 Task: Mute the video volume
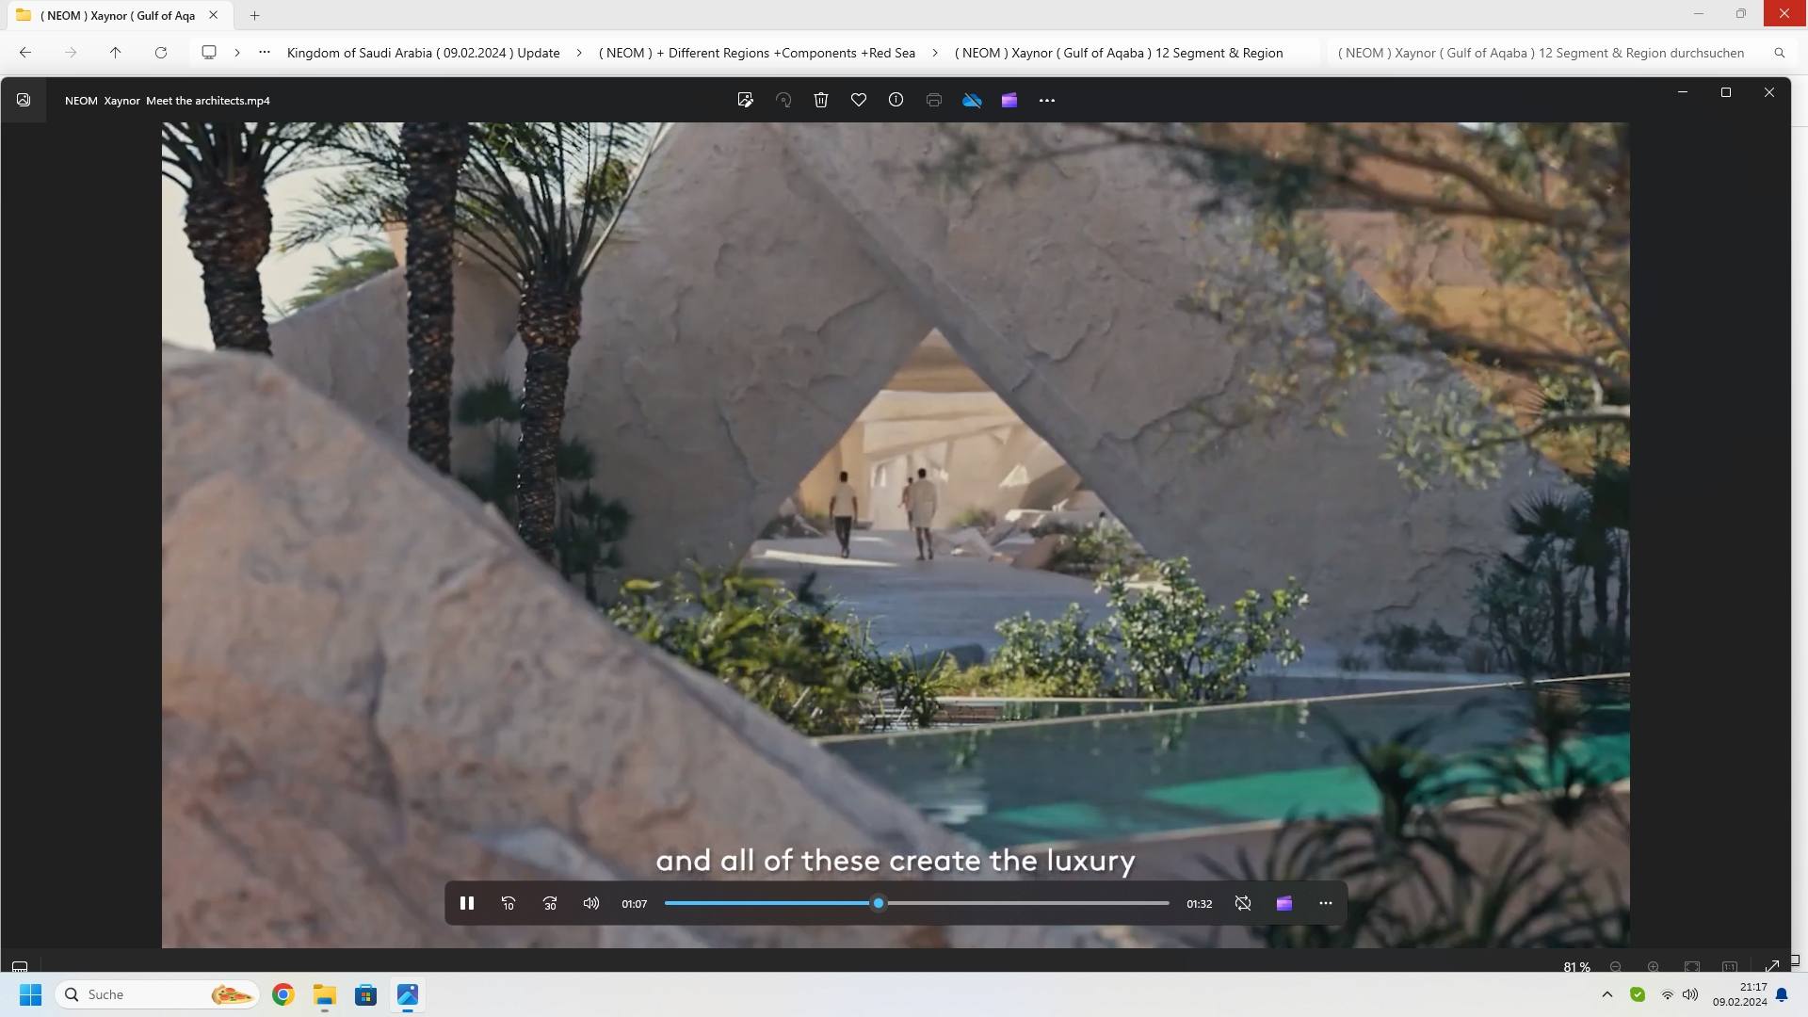click(x=591, y=903)
